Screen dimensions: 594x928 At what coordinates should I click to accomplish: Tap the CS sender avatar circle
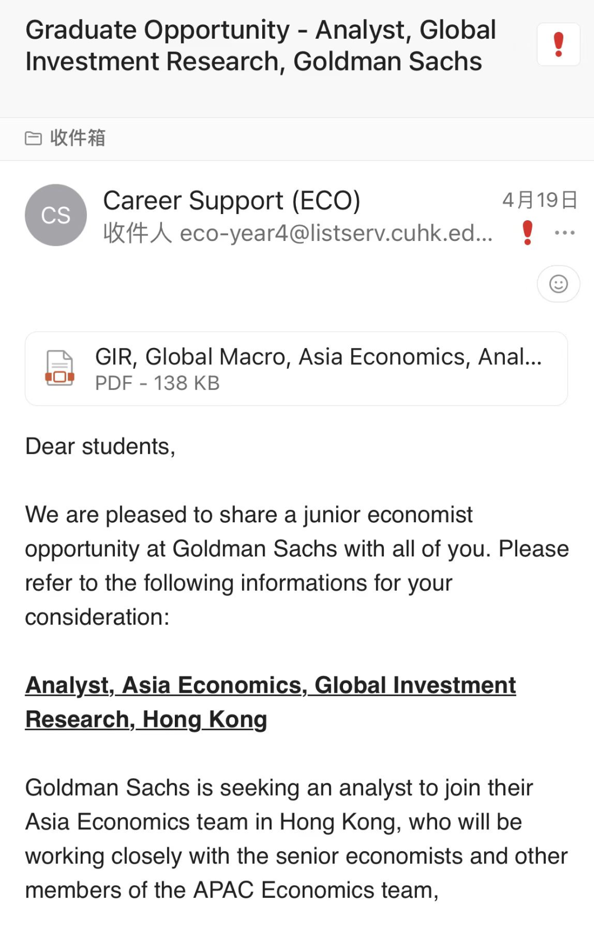[x=56, y=215]
